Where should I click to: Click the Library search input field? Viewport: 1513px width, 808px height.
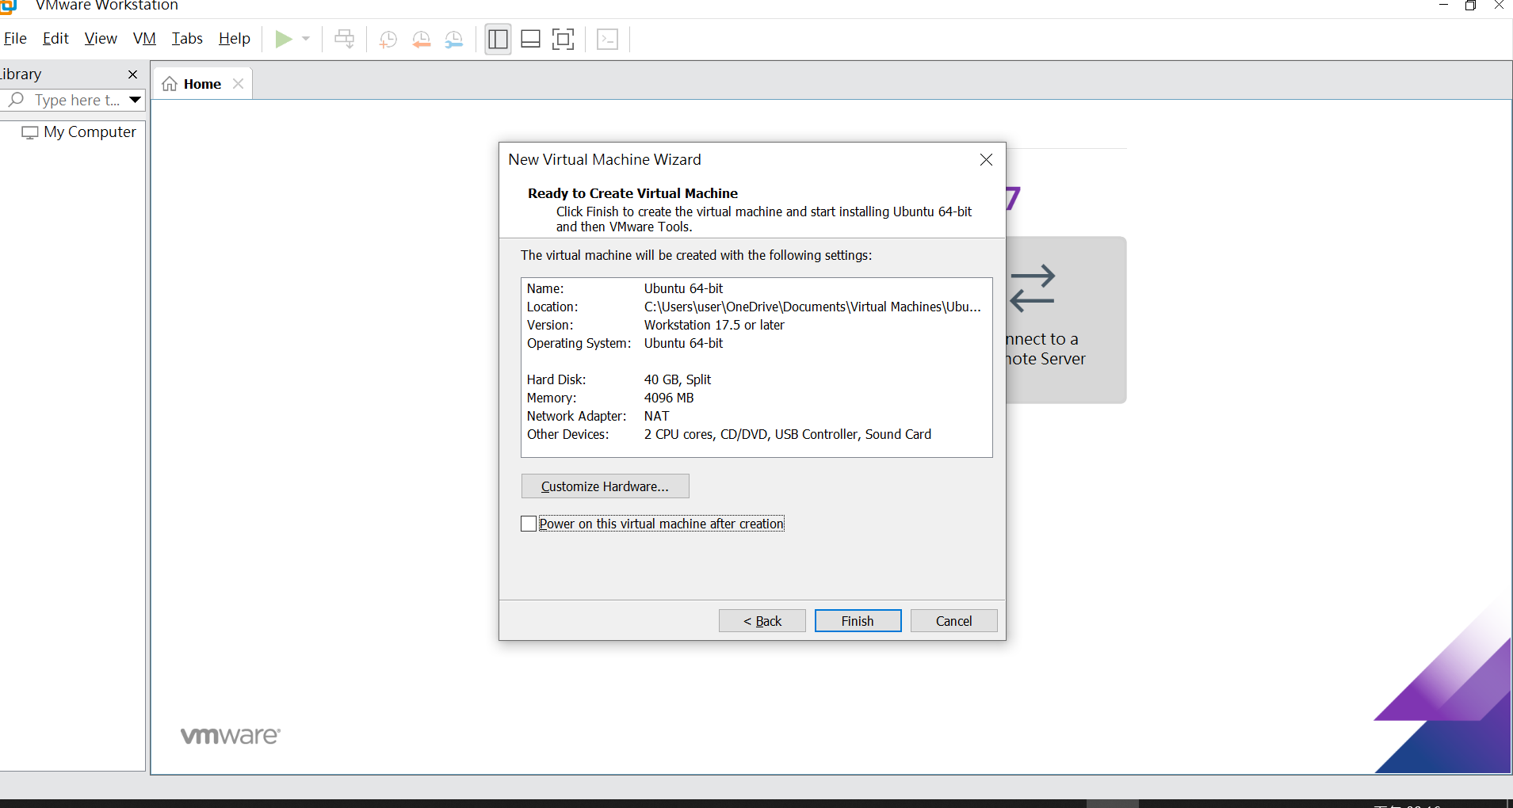[x=75, y=100]
